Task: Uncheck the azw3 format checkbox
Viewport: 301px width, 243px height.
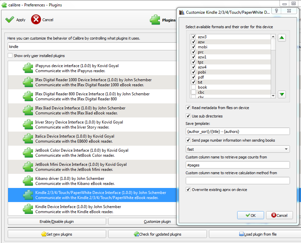Action: [193, 37]
